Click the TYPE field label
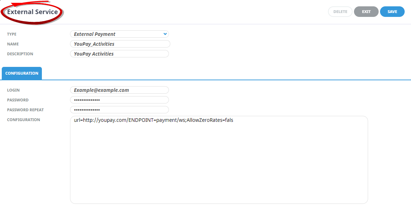 click(x=12, y=34)
